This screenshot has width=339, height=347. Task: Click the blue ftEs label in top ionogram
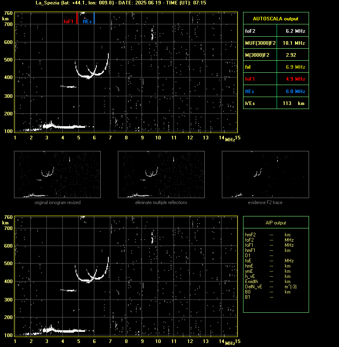(x=87, y=22)
